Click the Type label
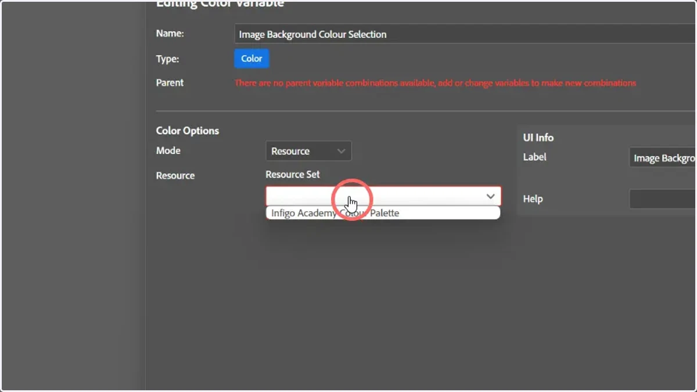The height and width of the screenshot is (392, 697). click(168, 59)
